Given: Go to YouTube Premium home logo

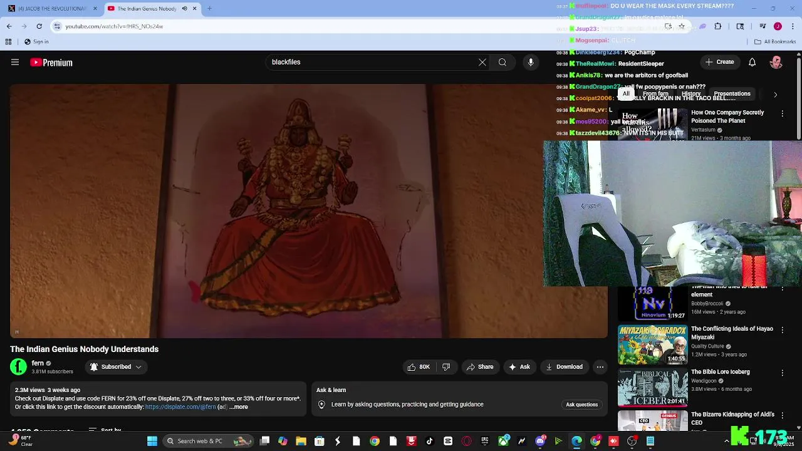Looking at the screenshot, I should [x=51, y=63].
